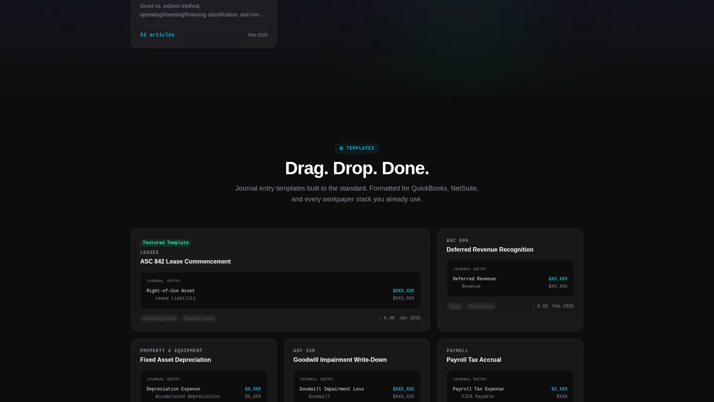Open the Payroll Tax Accrual template
The height and width of the screenshot is (402, 714).
(474, 360)
